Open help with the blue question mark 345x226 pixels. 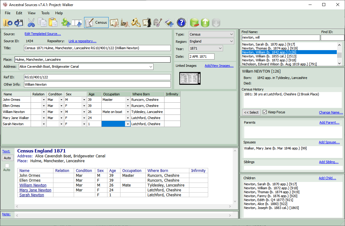tap(181, 23)
